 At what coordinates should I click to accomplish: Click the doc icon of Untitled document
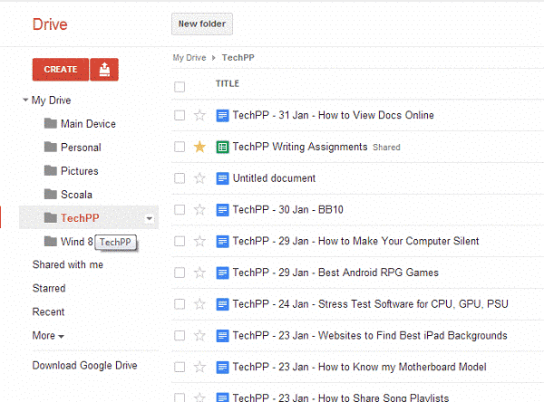tap(222, 178)
